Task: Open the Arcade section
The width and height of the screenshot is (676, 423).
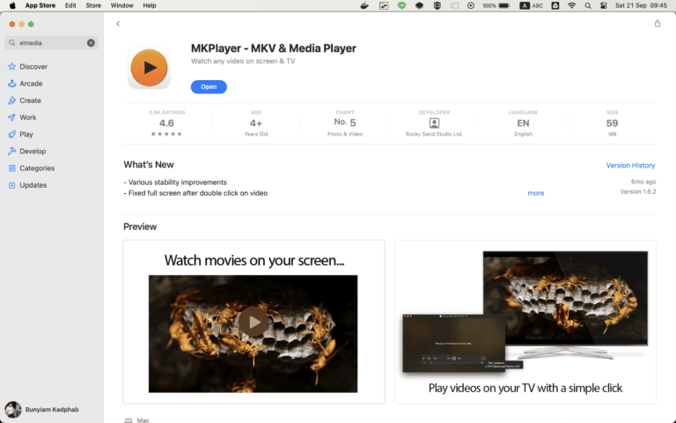Action: [x=31, y=84]
